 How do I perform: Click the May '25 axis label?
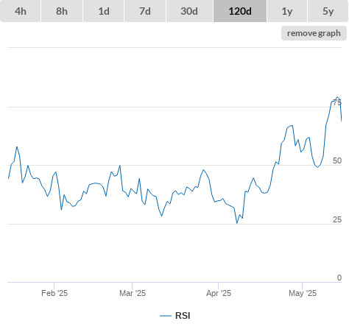[x=303, y=293]
